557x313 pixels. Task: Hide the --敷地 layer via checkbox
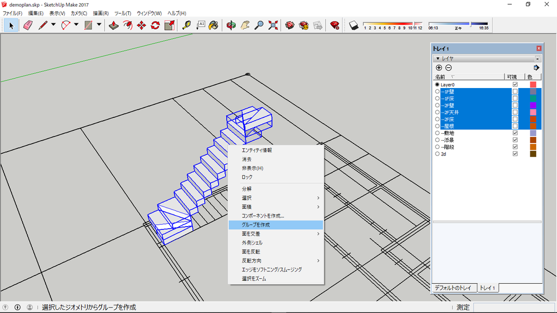[x=515, y=133]
